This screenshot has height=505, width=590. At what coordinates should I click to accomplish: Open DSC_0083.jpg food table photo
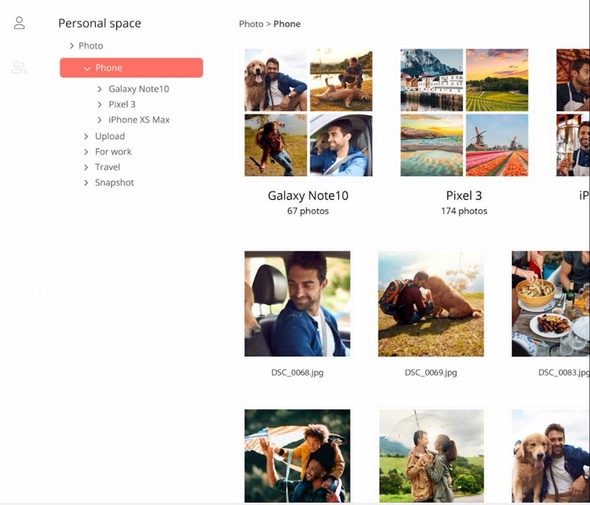(x=550, y=303)
